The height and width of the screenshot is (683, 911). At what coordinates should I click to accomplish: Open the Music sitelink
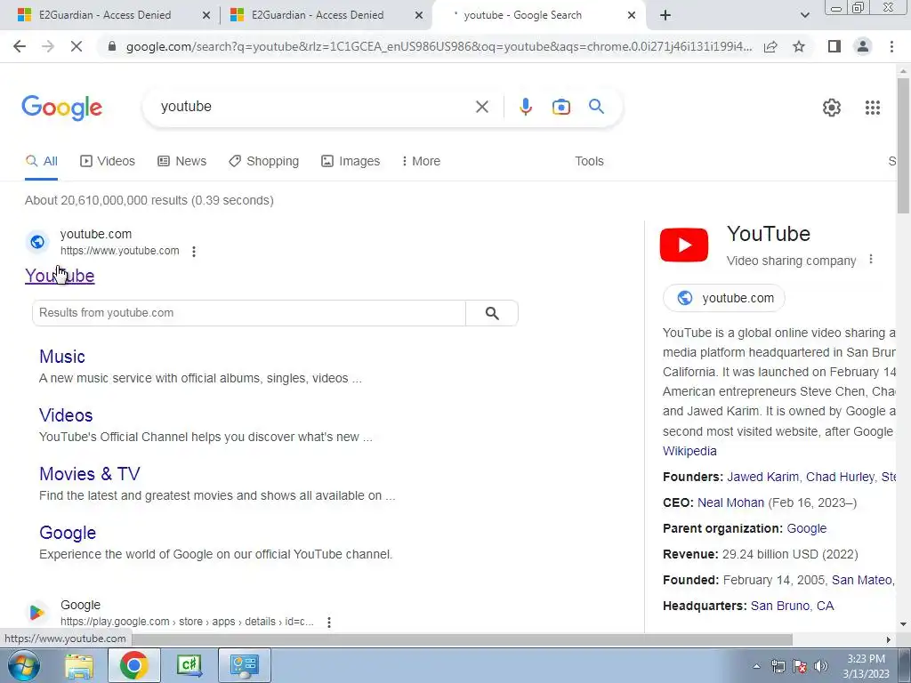62,357
